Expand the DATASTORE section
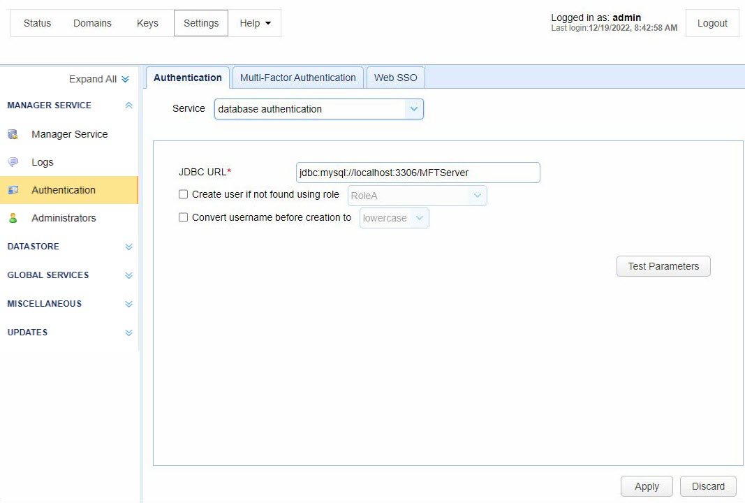 click(x=128, y=246)
